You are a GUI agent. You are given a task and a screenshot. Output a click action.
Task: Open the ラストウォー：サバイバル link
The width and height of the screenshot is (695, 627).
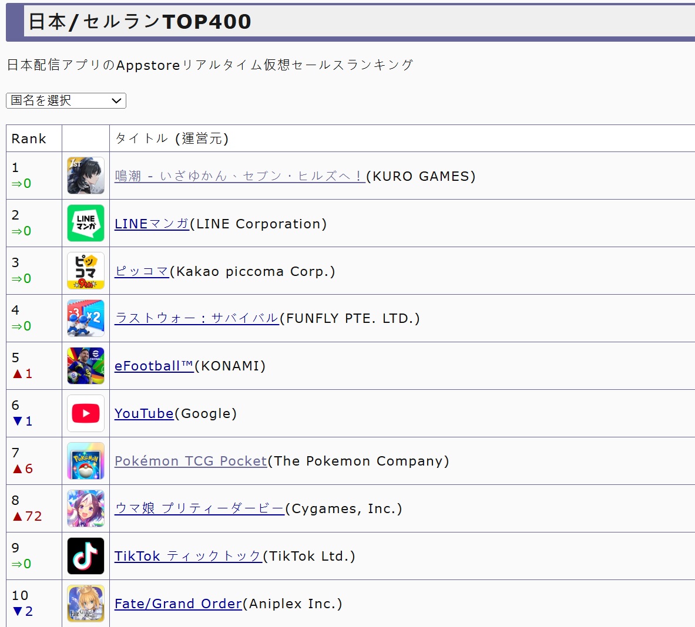[x=197, y=318]
